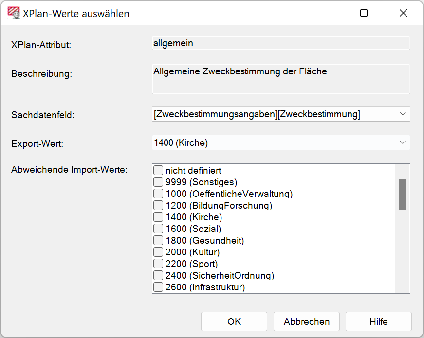Open help with the Hilfe button
Viewport: 424px width, 338px height.
378,321
